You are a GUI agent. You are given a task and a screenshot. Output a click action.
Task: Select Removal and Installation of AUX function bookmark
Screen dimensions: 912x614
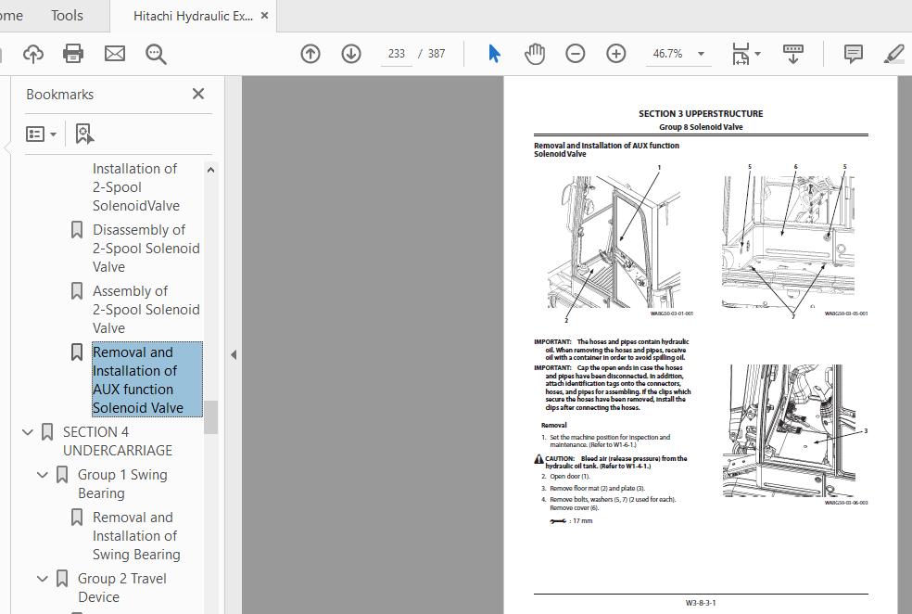147,379
